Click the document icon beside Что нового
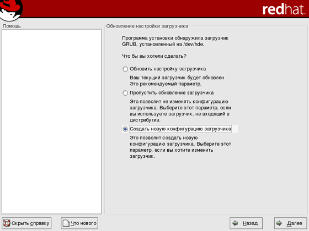Viewport: 309px width, 231px height. click(66, 223)
